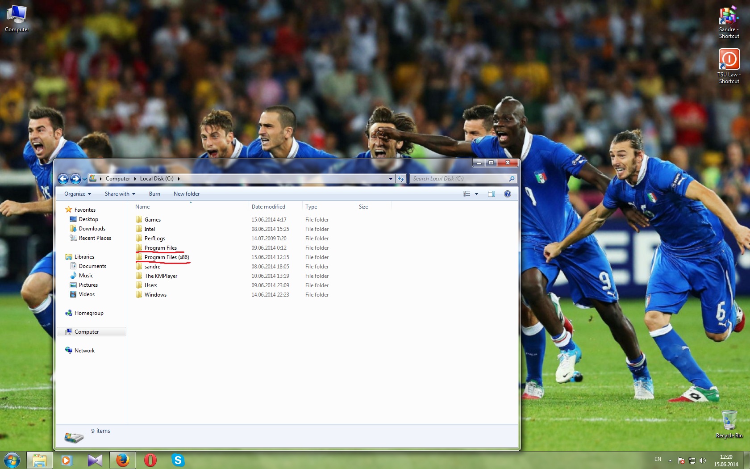Sort the list by the Size column

pyautogui.click(x=363, y=207)
